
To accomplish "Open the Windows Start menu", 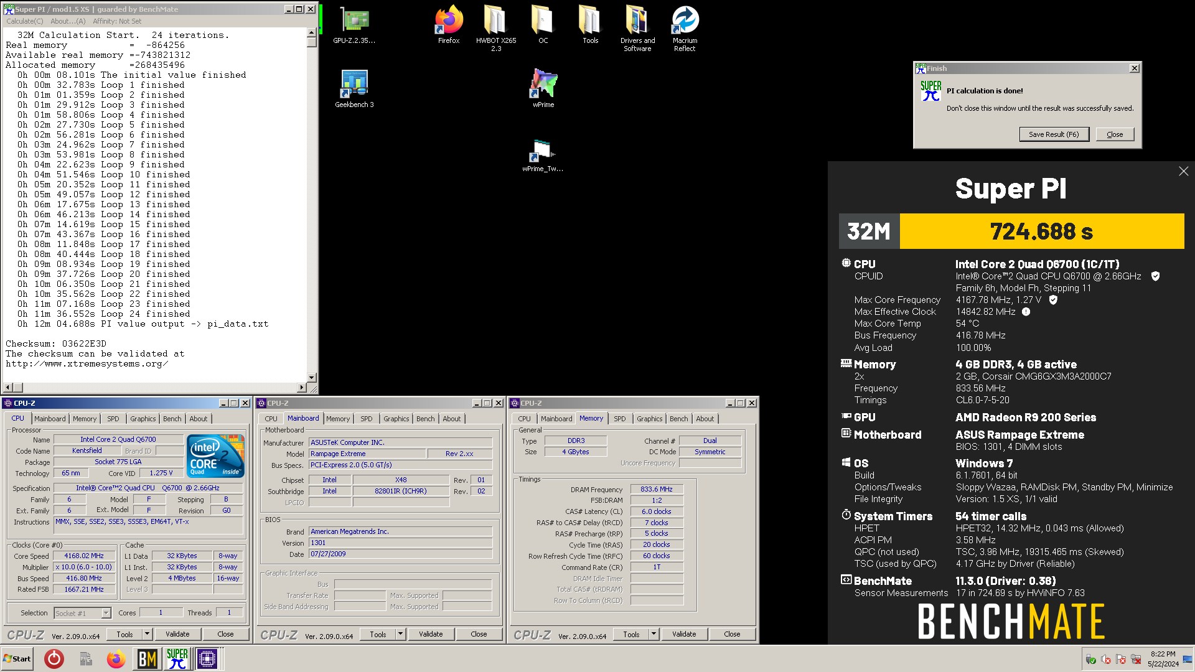I will pyautogui.click(x=17, y=659).
